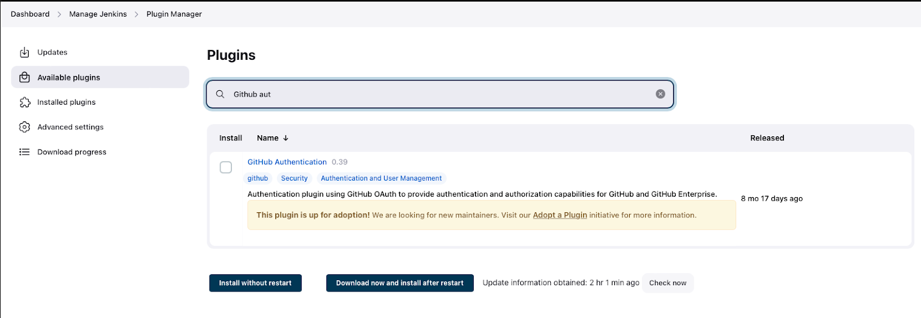Click the Download progress list icon
The height and width of the screenshot is (318, 921).
click(24, 152)
